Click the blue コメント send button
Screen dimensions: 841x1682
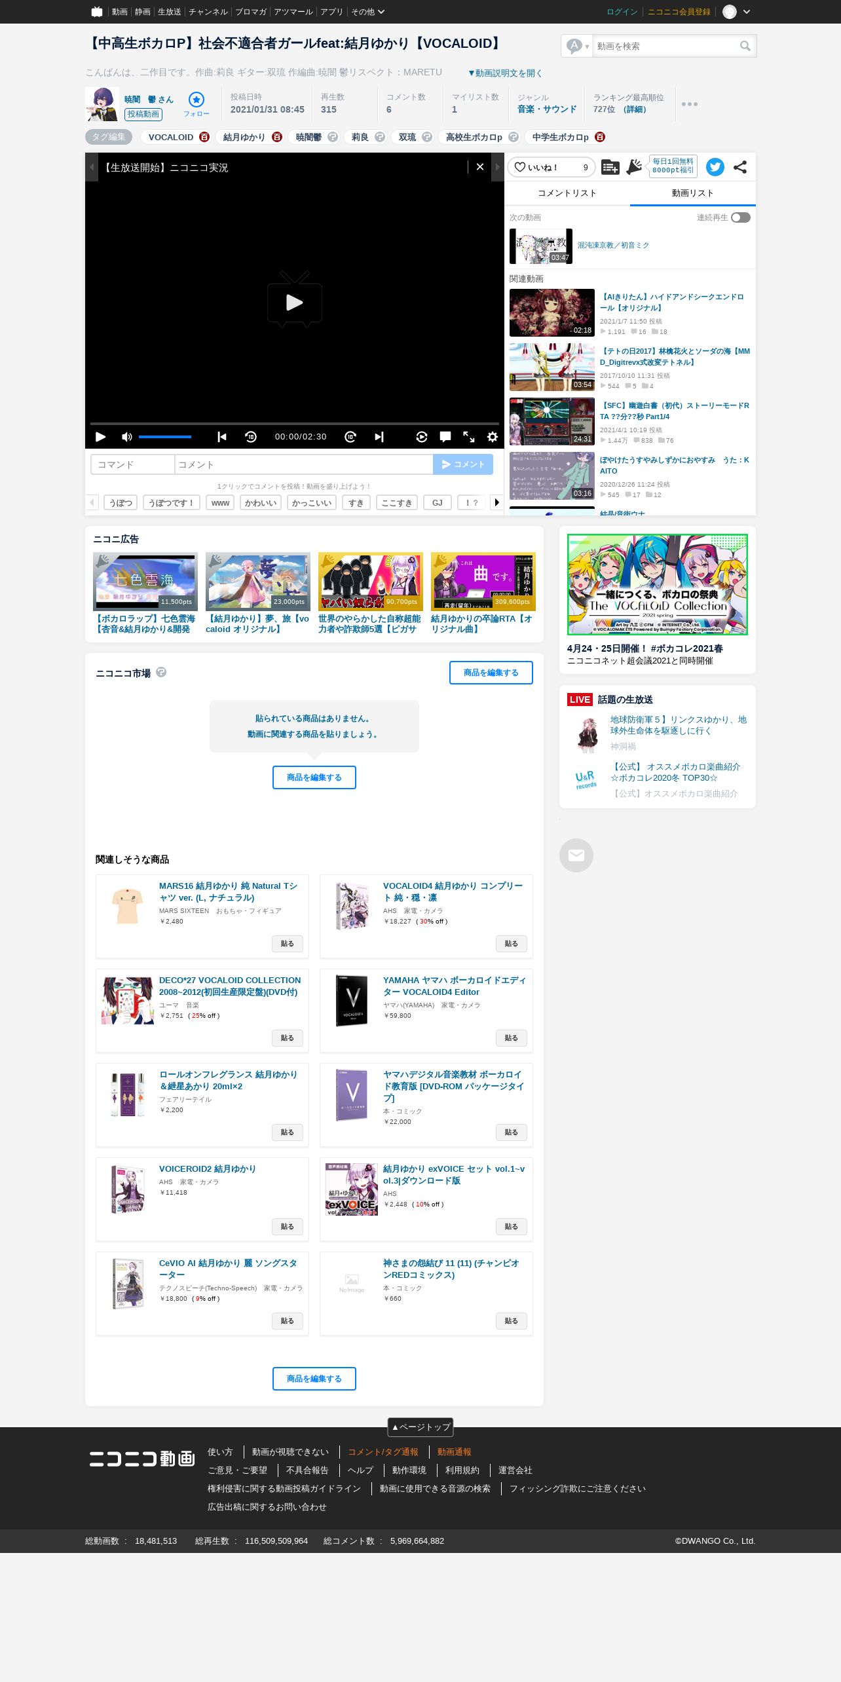click(x=463, y=464)
